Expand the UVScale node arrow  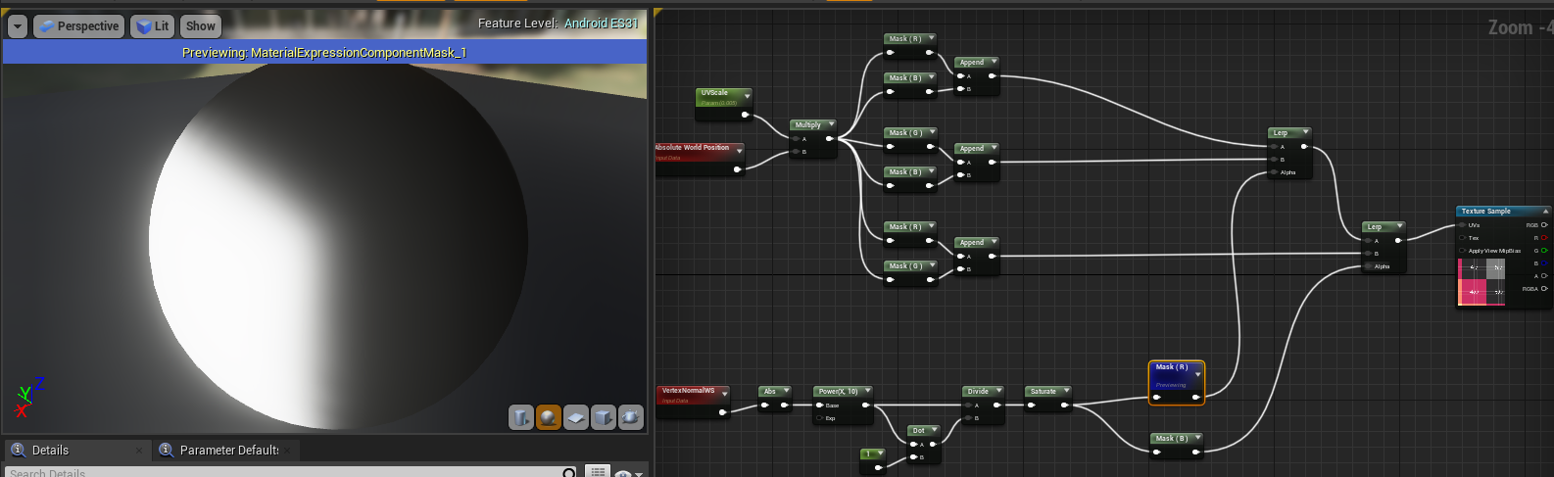coord(748,95)
